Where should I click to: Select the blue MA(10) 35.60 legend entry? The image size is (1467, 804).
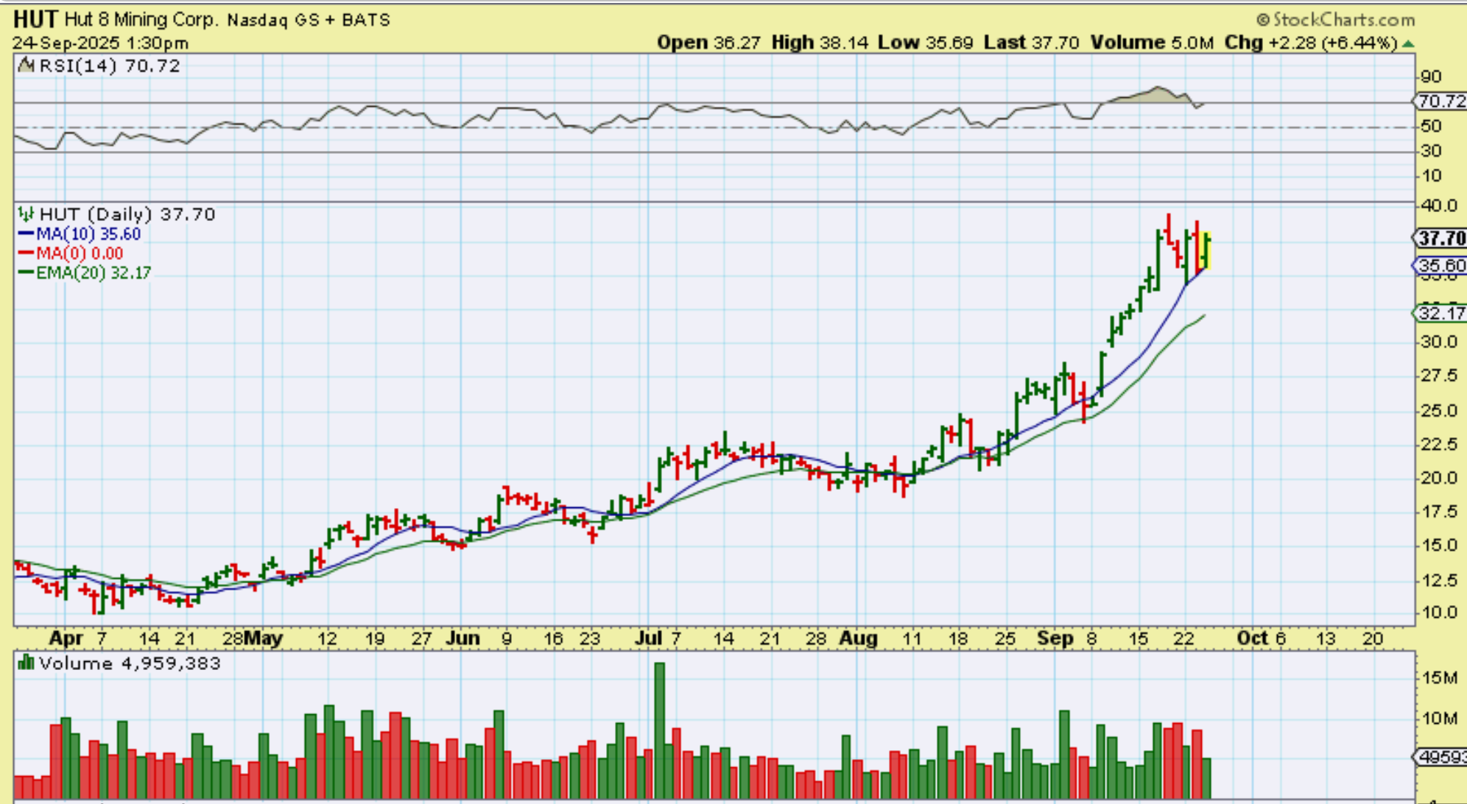tap(80, 234)
